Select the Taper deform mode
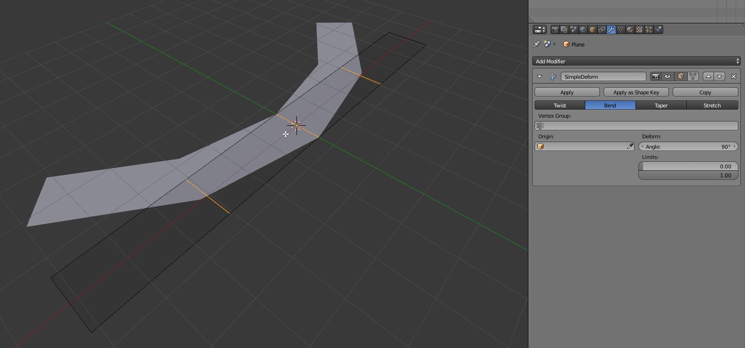Image resolution: width=745 pixels, height=348 pixels. pyautogui.click(x=661, y=106)
